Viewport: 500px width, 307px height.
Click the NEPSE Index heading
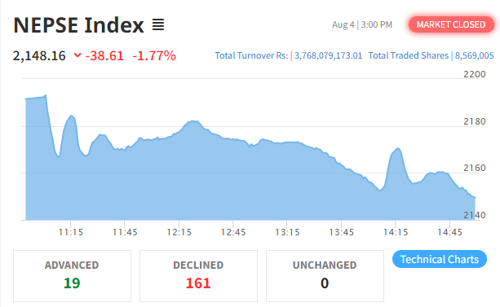tap(79, 25)
